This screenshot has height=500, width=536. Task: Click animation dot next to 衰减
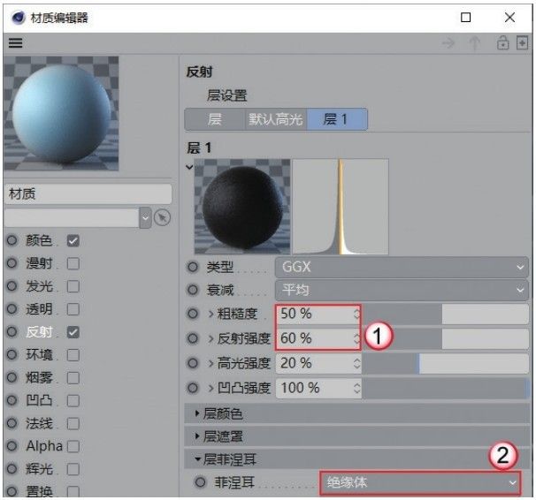point(193,290)
